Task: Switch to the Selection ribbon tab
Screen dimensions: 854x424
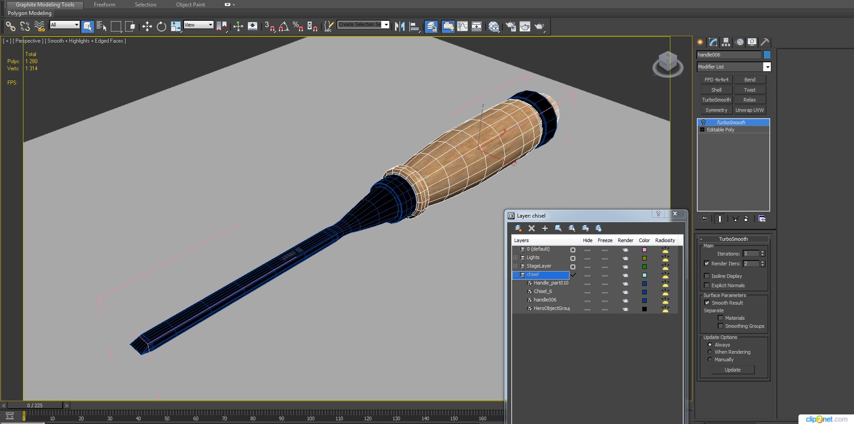Action: 145,4
